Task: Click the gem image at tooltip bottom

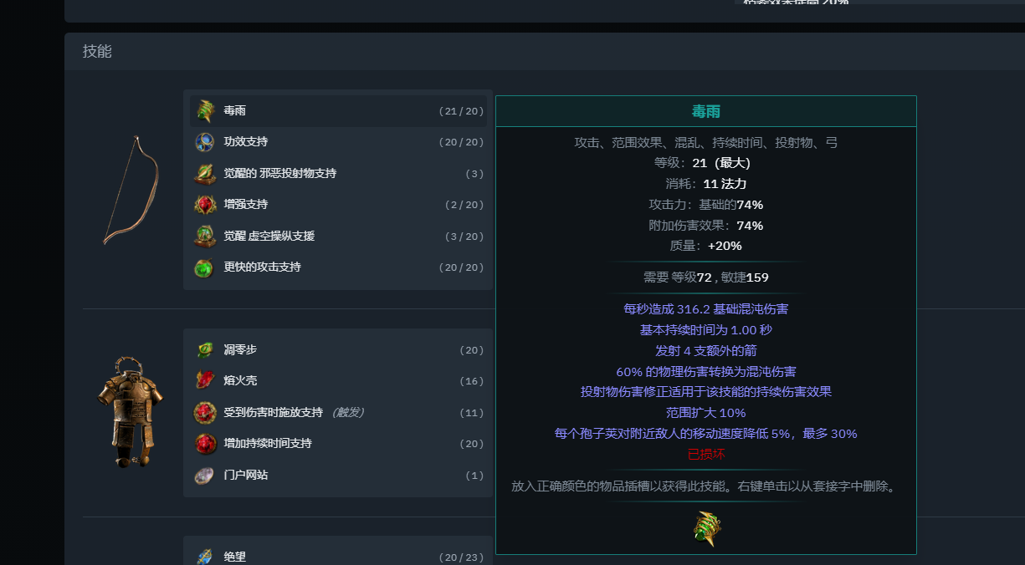Action: pyautogui.click(x=706, y=527)
